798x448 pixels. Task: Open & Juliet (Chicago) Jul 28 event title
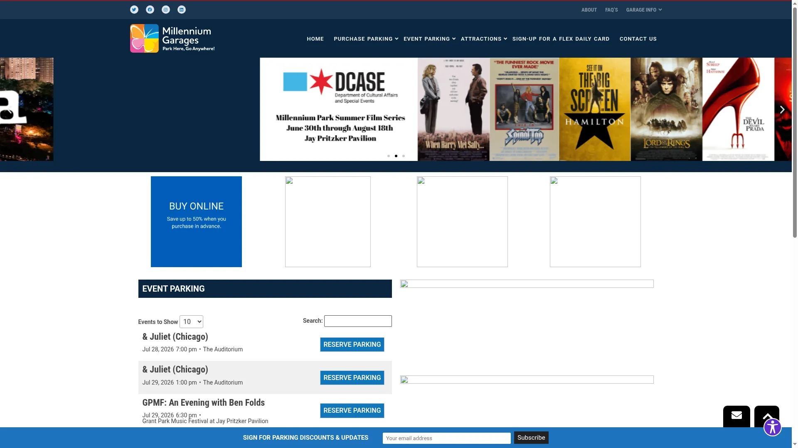tap(175, 337)
